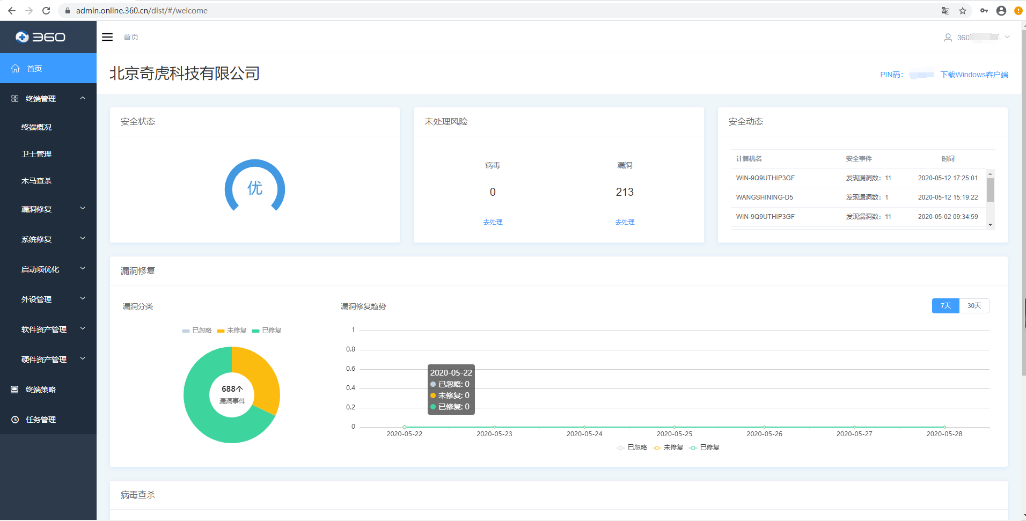Toggle 已忽略 legend under trend chart
This screenshot has height=521, width=1026.
(632, 447)
